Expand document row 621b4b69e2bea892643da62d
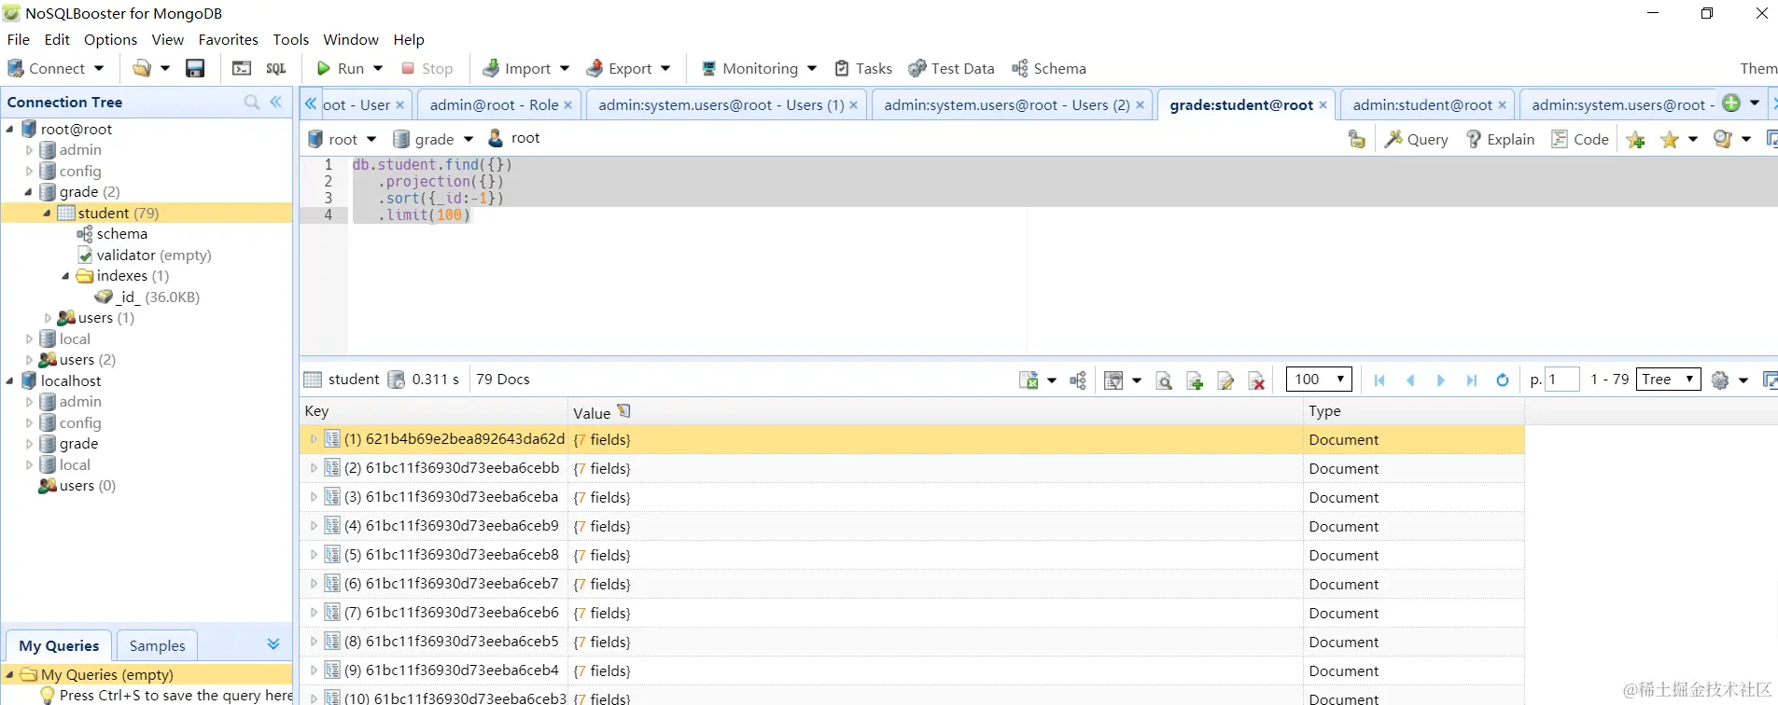Screen dimensions: 1778x705 coord(314,439)
